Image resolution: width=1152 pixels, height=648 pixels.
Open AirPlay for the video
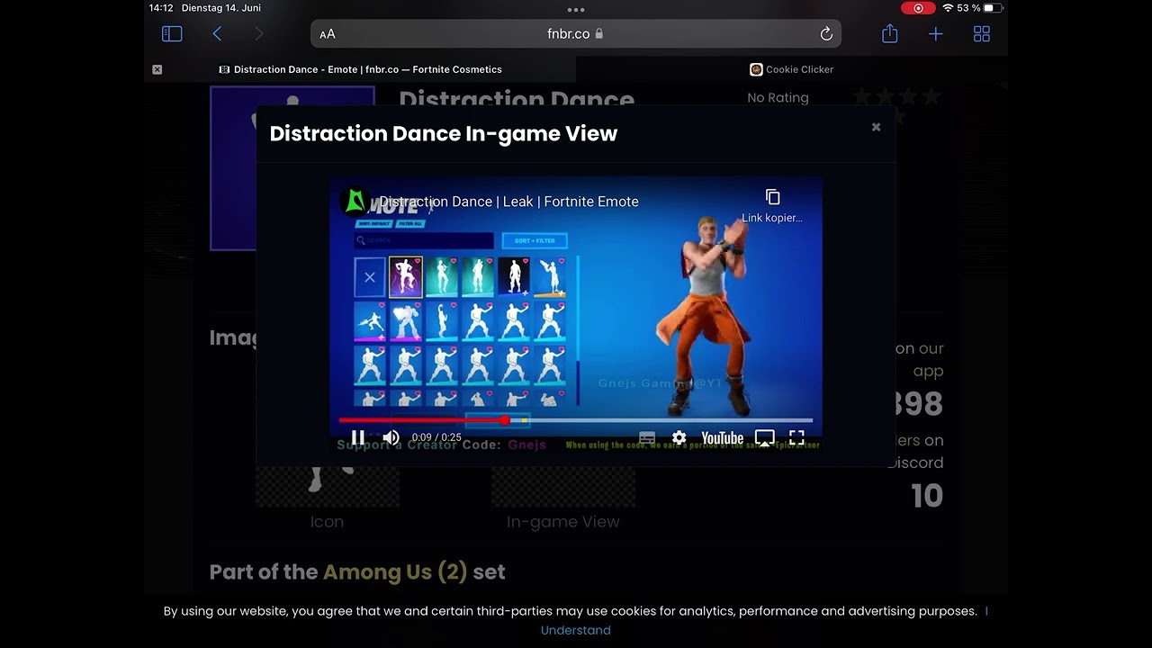[x=764, y=438]
